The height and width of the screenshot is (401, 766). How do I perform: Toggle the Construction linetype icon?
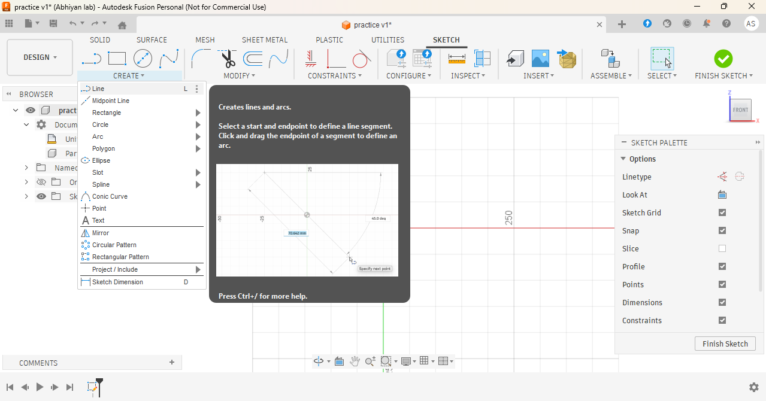click(x=723, y=177)
